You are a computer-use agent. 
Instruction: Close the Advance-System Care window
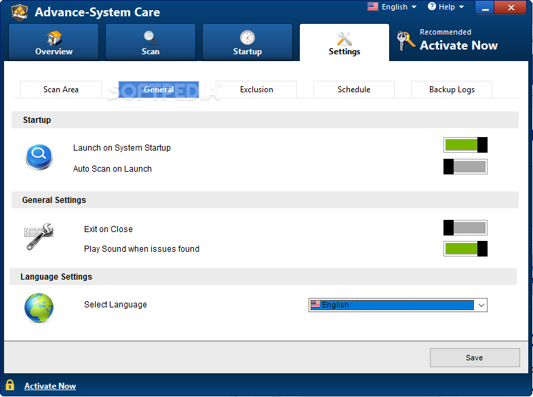[511, 7]
